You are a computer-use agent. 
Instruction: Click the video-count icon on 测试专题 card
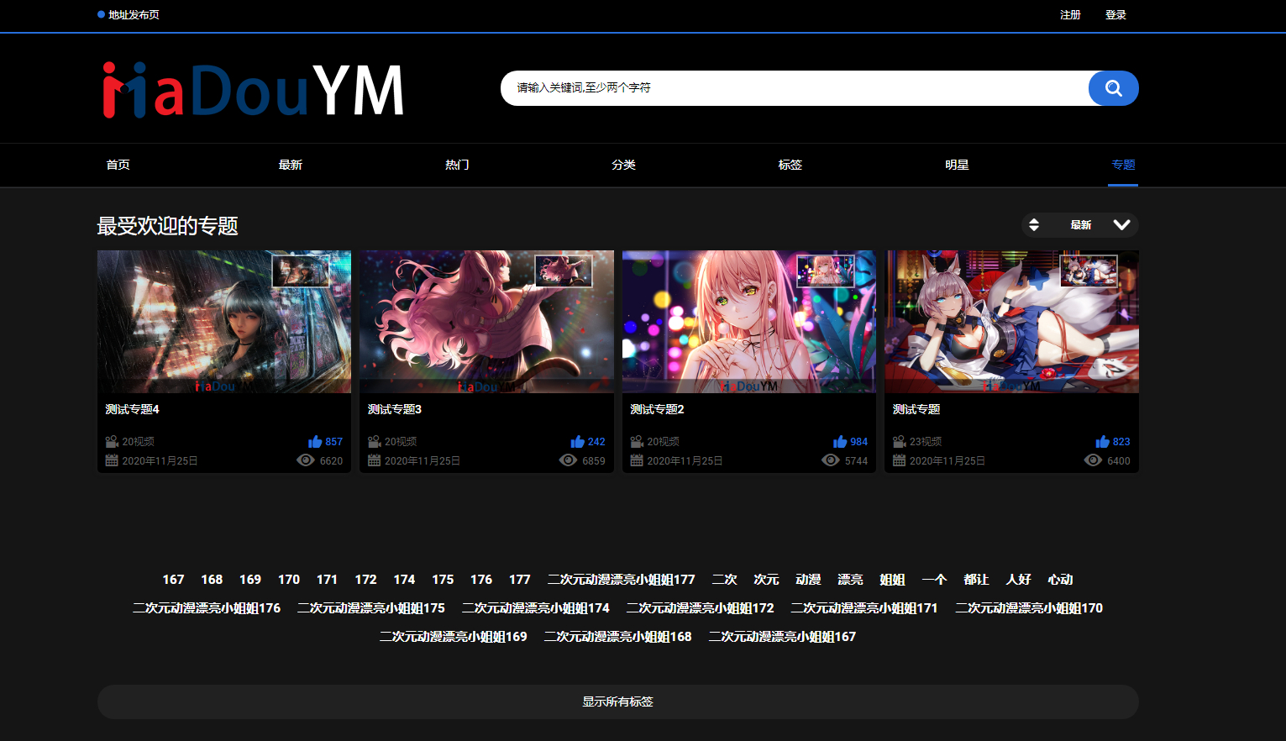coord(898,440)
